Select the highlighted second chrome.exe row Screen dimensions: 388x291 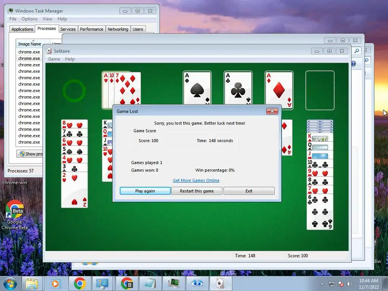click(x=29, y=58)
